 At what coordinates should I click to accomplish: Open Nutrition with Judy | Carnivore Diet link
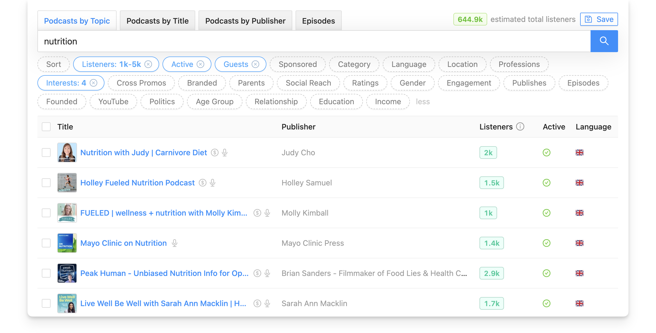tap(144, 153)
